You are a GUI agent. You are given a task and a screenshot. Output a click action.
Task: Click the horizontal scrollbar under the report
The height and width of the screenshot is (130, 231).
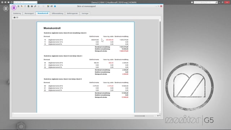(x=85, y=114)
